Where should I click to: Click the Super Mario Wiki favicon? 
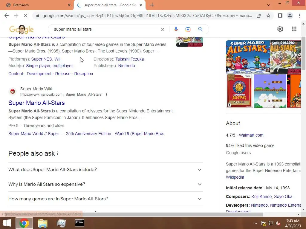pos(13,92)
